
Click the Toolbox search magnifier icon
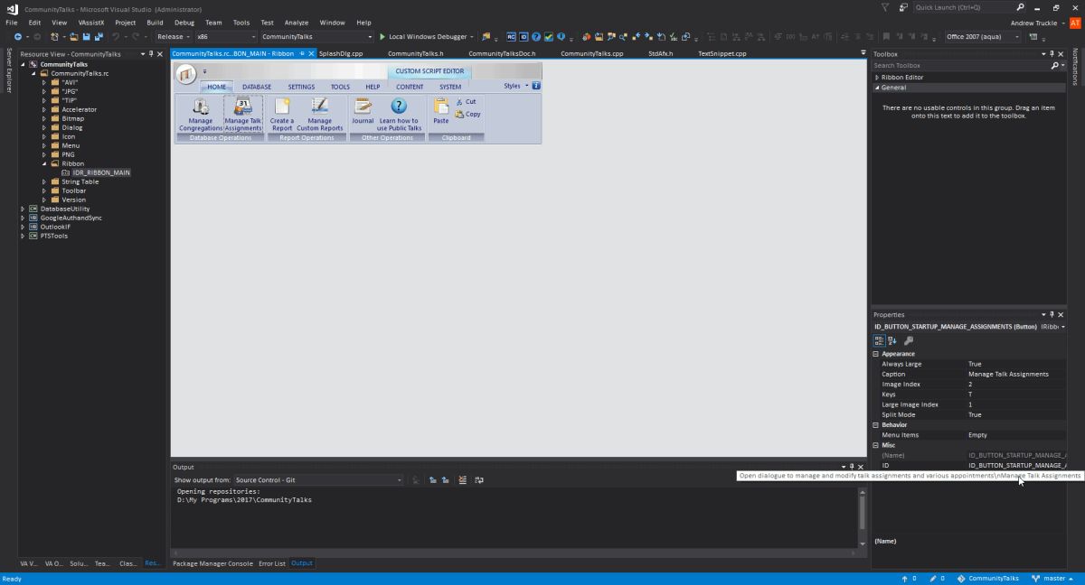pyautogui.click(x=1054, y=66)
